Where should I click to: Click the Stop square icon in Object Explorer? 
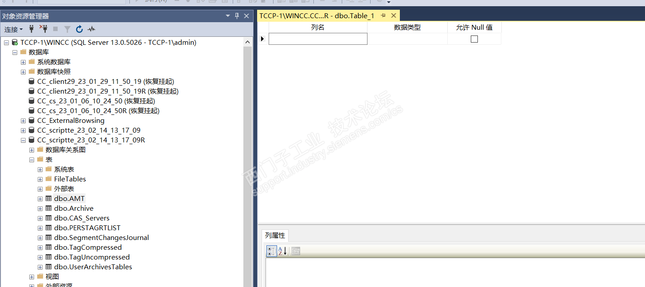pyautogui.click(x=55, y=29)
